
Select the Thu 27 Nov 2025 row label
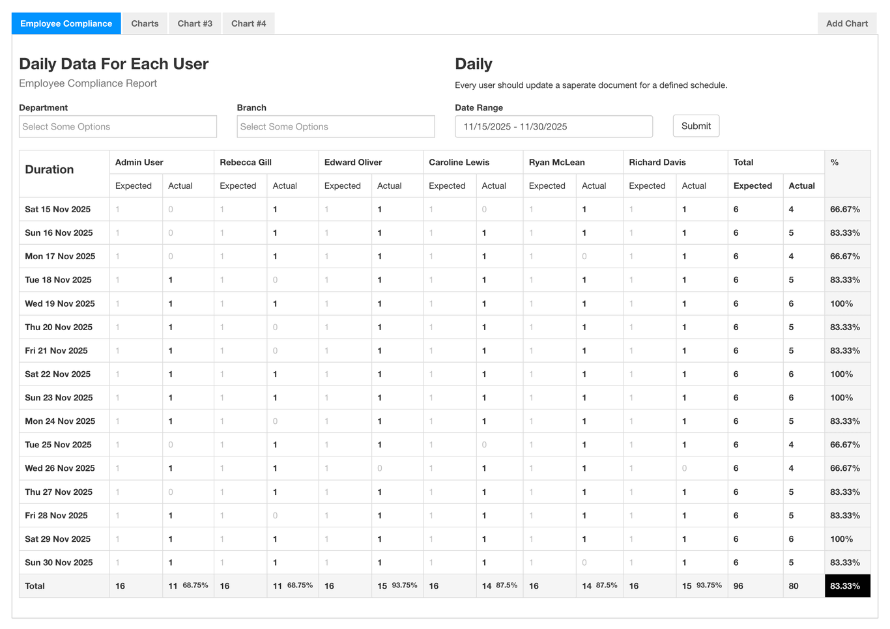coord(59,492)
